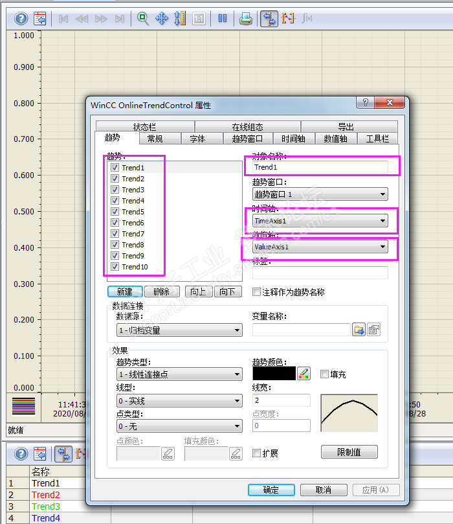The height and width of the screenshot is (524, 453).
Task: Browse for variable name with folder icon
Action: click(359, 330)
